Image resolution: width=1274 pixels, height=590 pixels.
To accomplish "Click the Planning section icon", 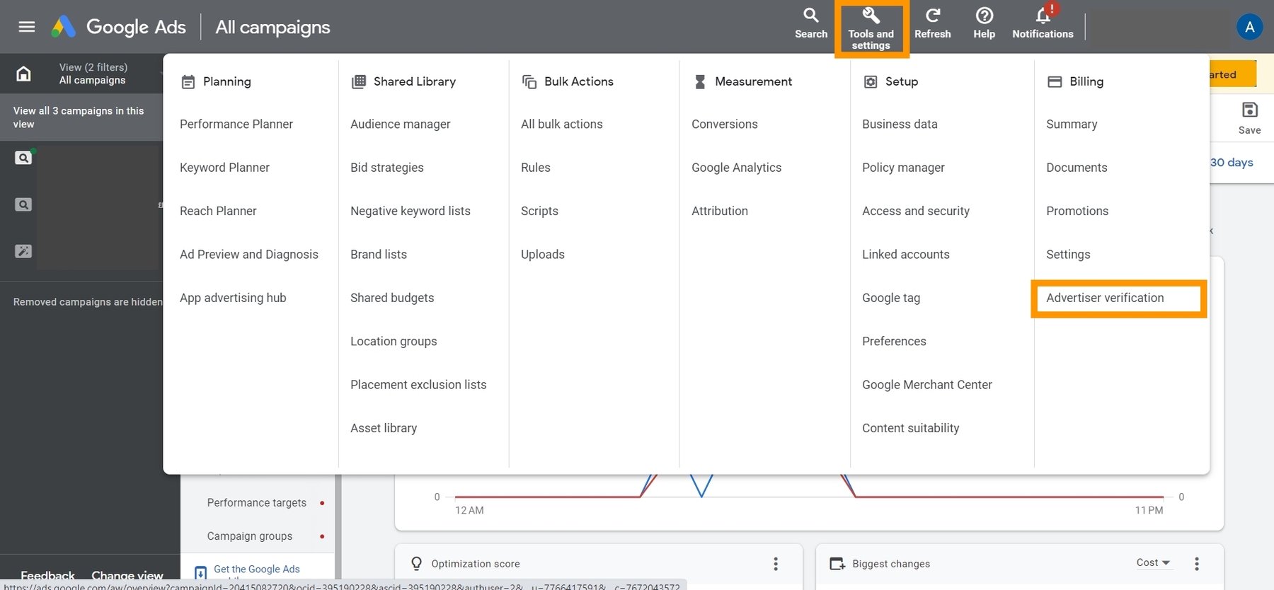I will pos(188,82).
